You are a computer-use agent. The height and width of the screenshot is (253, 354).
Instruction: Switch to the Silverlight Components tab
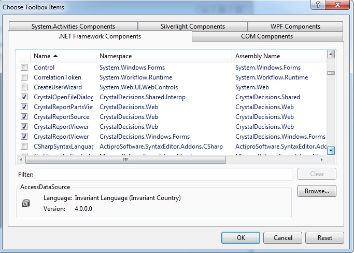coord(193,26)
